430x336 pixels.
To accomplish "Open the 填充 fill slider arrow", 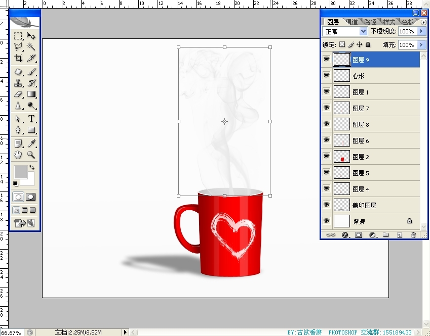I will click(421, 45).
